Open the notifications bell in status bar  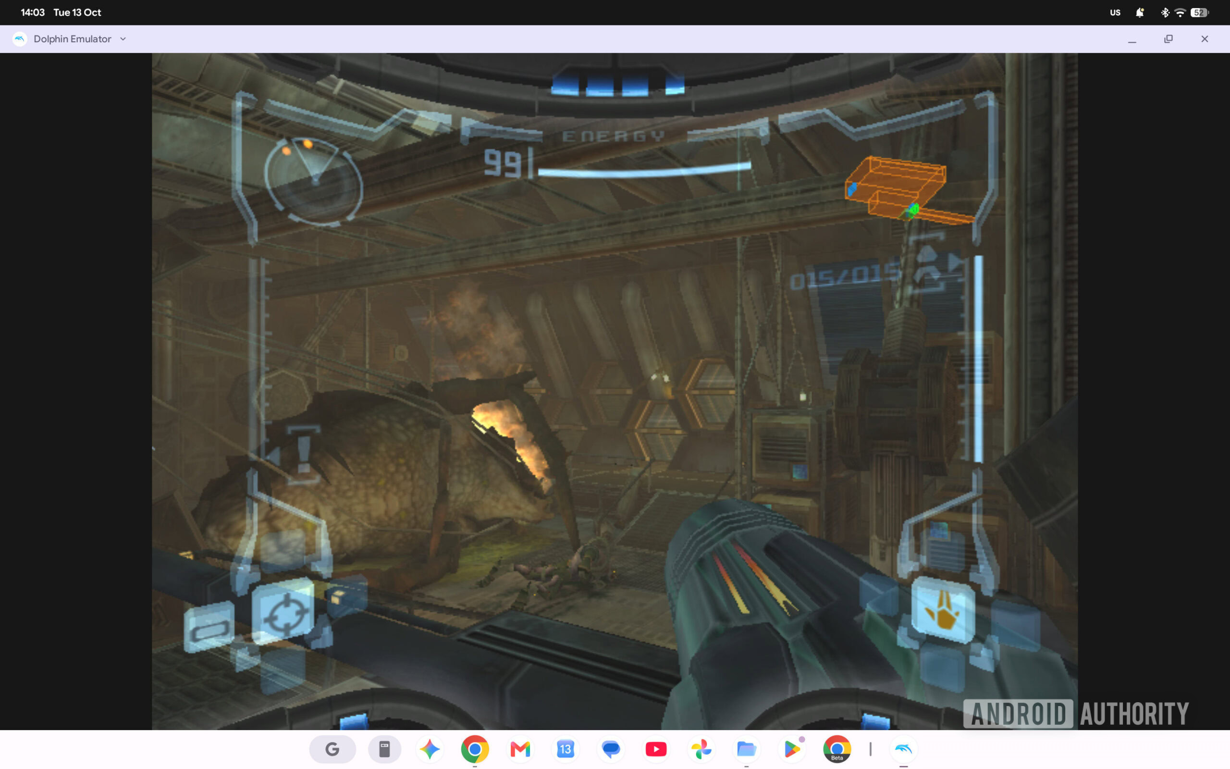coord(1140,12)
